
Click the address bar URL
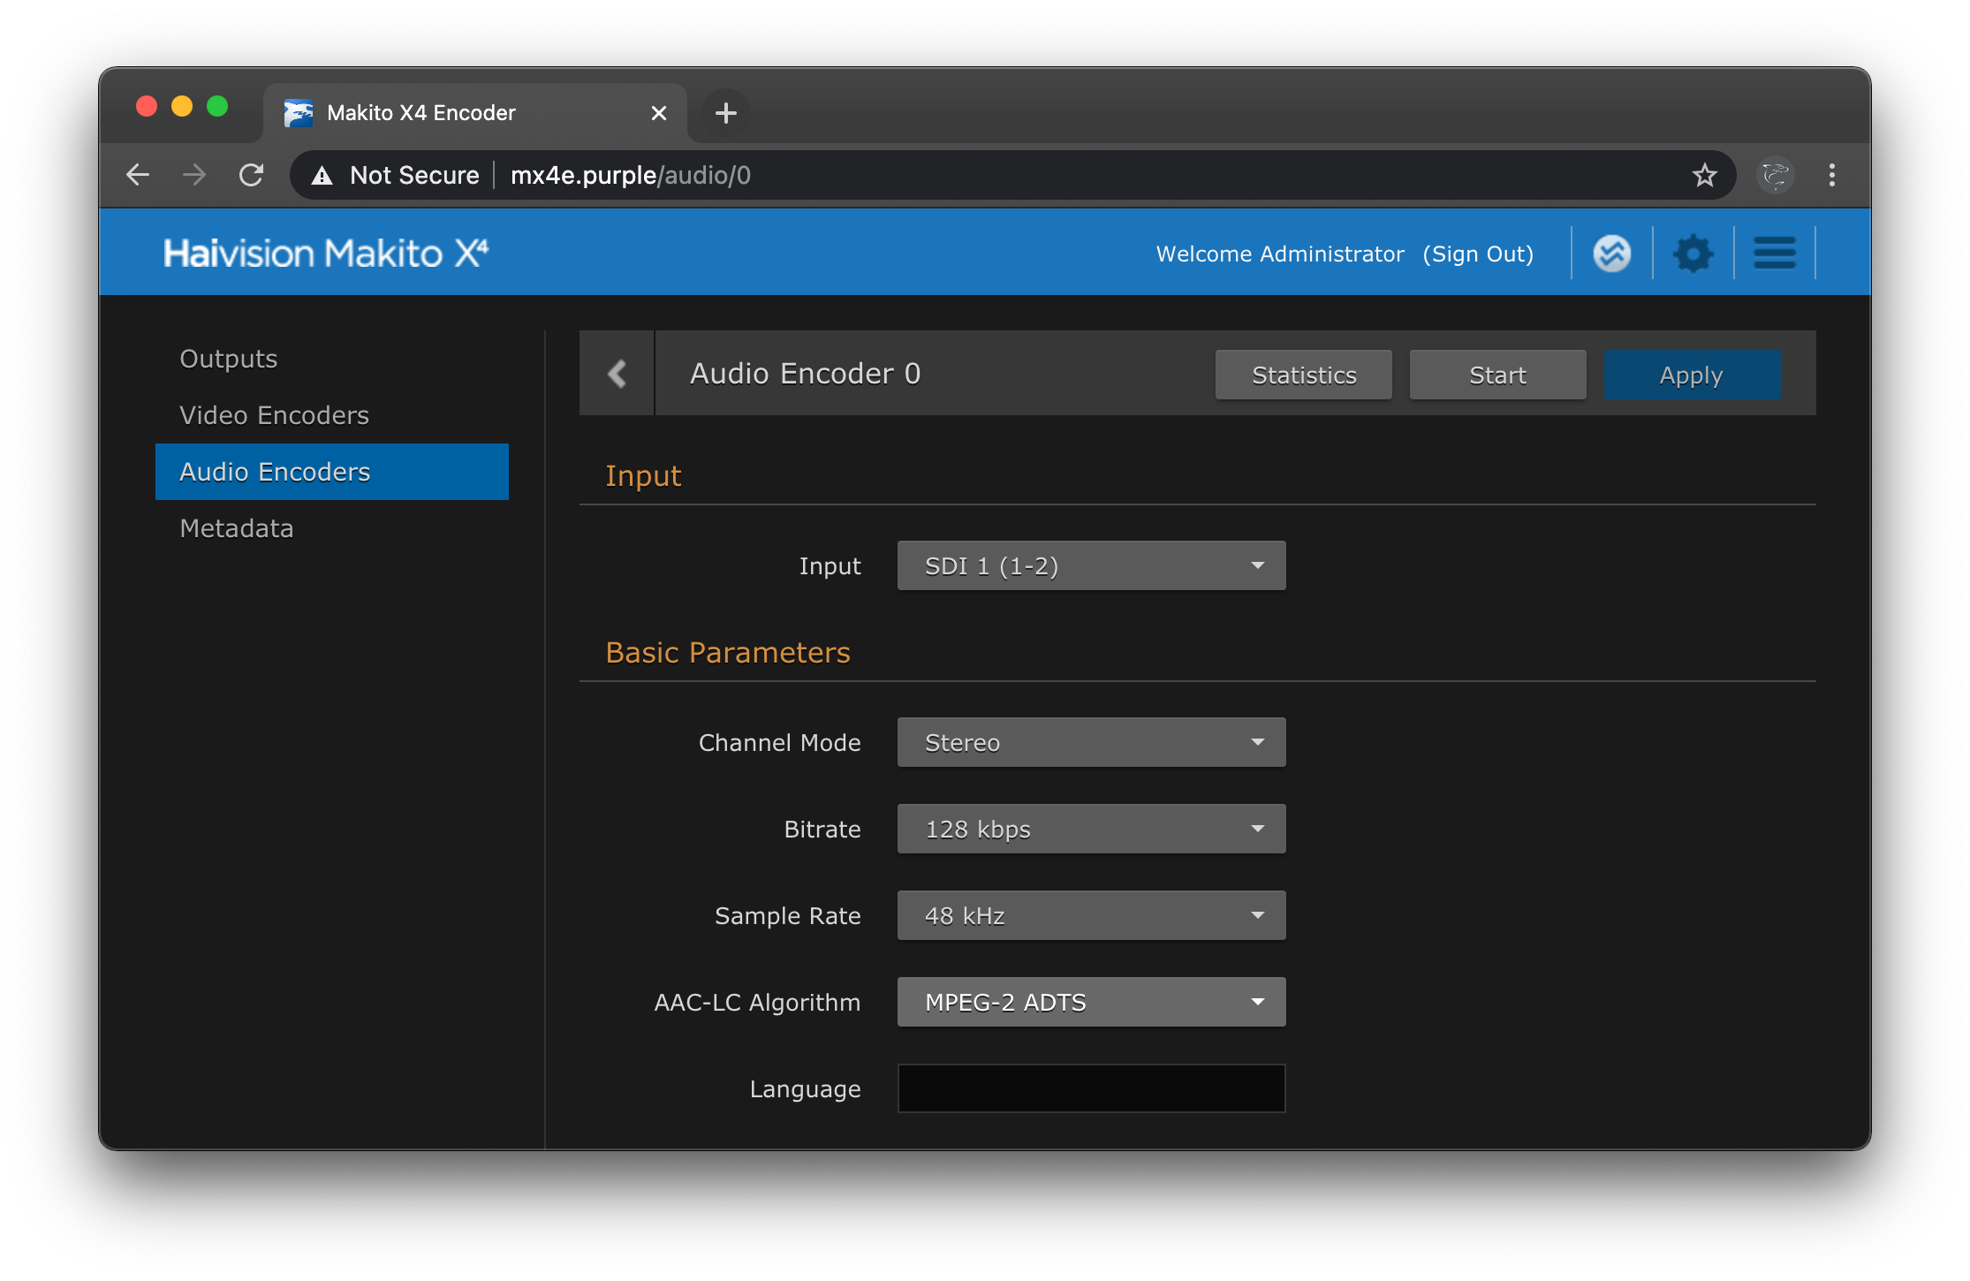pyautogui.click(x=631, y=175)
